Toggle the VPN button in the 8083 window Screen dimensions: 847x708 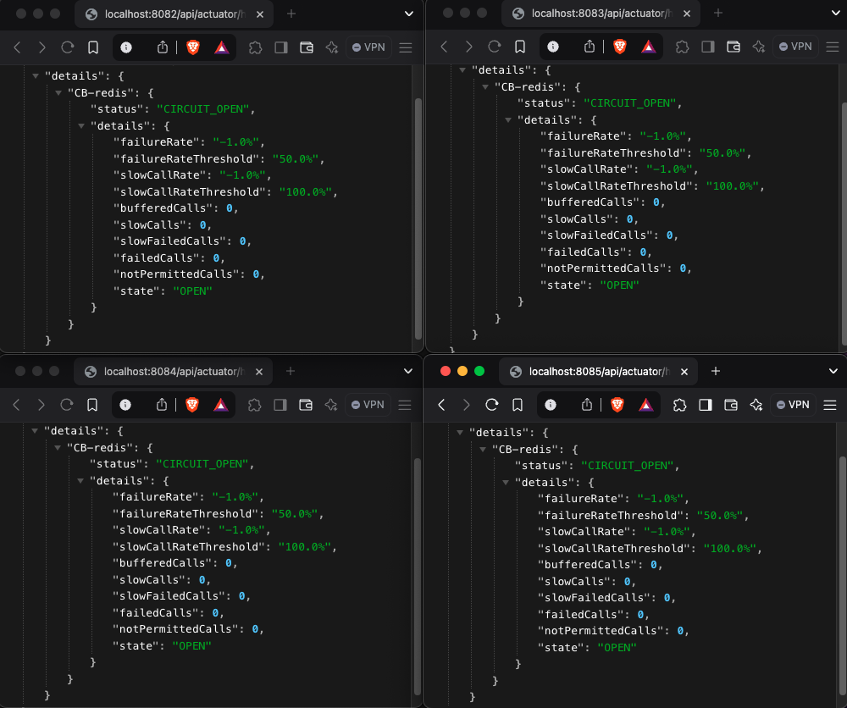[x=795, y=47]
